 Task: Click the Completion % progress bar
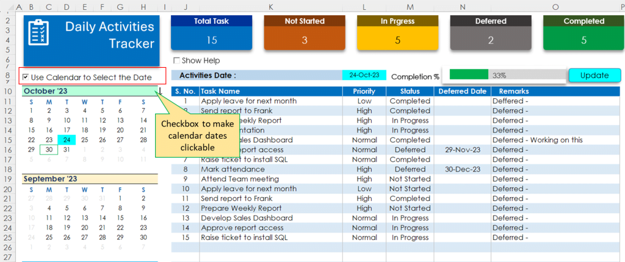click(507, 75)
